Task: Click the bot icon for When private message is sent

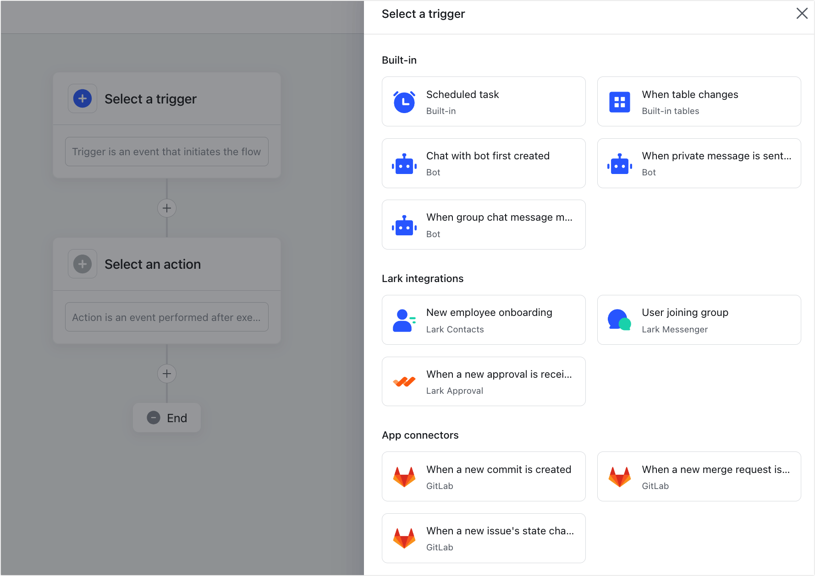Action: [620, 163]
